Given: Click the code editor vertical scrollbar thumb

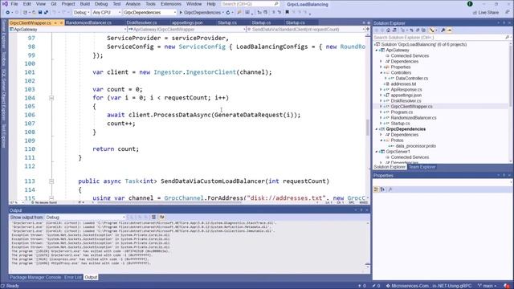Looking at the screenshot, I should [x=368, y=128].
